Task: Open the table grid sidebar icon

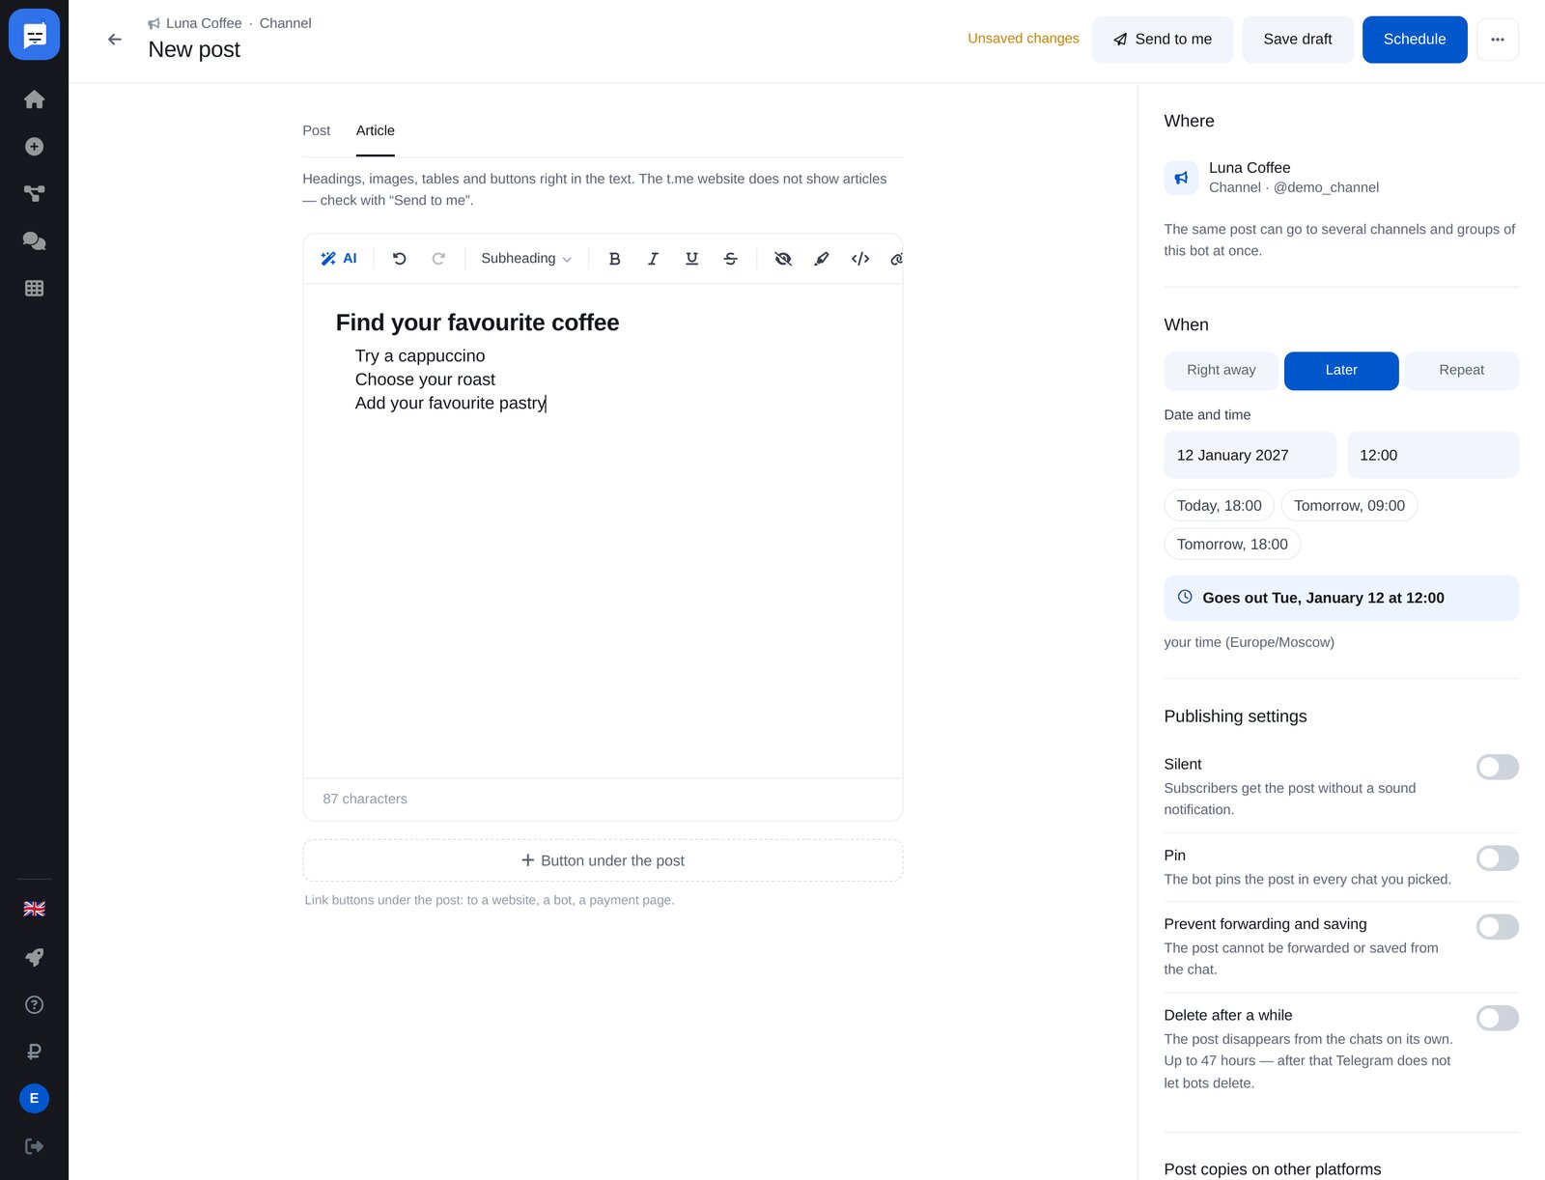Action: click(x=34, y=289)
